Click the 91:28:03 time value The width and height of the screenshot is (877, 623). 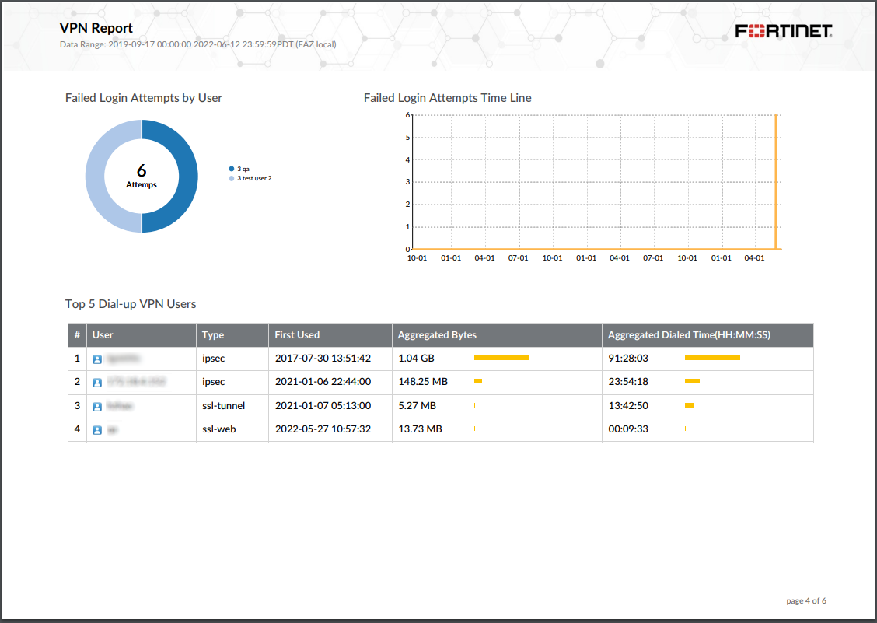click(x=628, y=359)
